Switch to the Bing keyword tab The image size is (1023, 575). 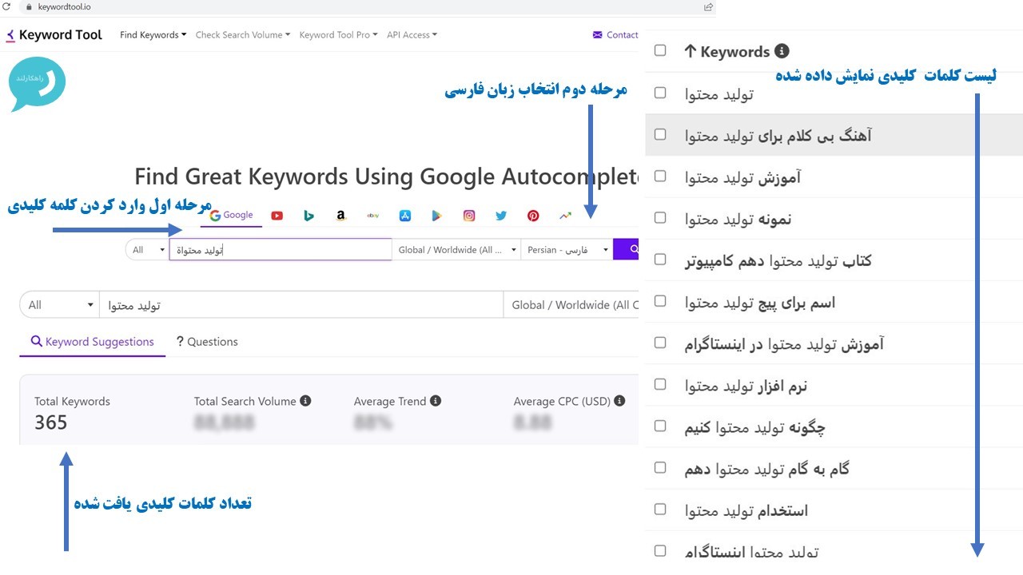coord(308,216)
